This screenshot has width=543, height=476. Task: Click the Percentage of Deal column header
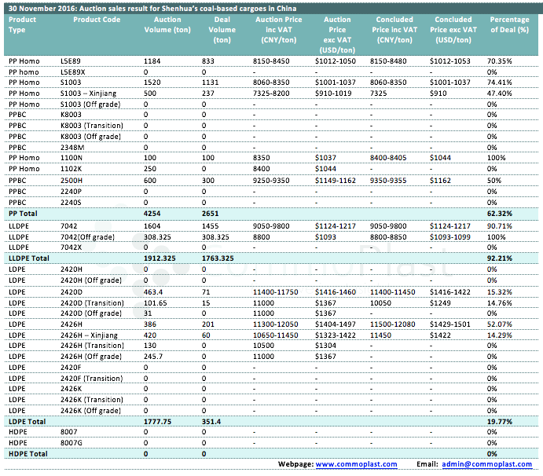pos(508,24)
